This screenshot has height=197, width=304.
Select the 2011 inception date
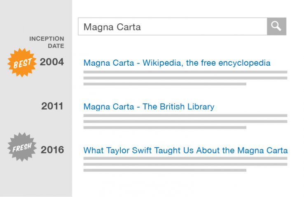(x=52, y=106)
